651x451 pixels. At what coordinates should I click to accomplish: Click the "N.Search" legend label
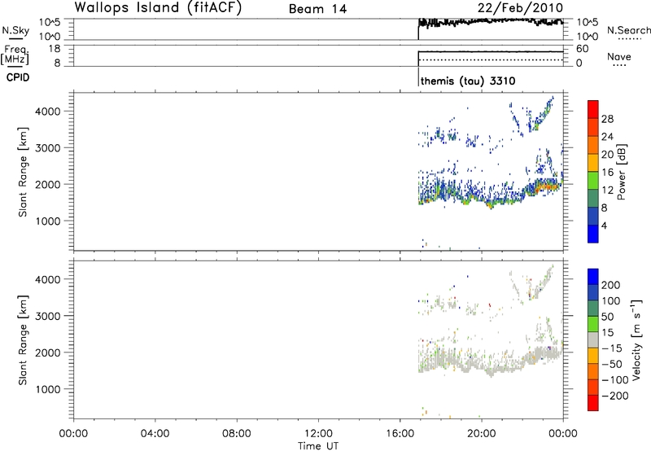[628, 30]
